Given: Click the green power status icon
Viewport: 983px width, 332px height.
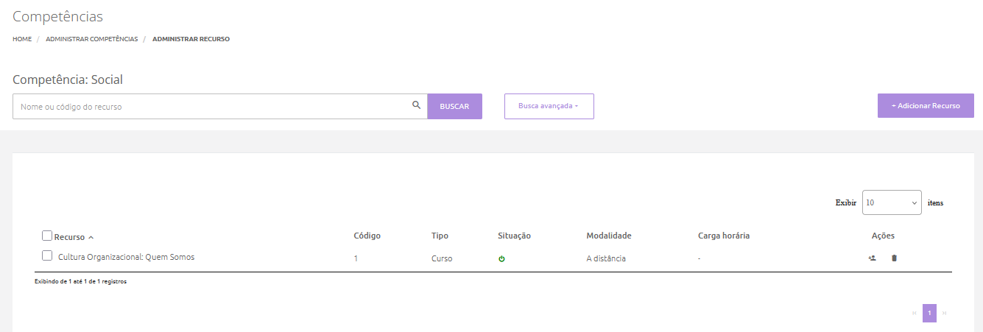Looking at the screenshot, I should click(501, 258).
